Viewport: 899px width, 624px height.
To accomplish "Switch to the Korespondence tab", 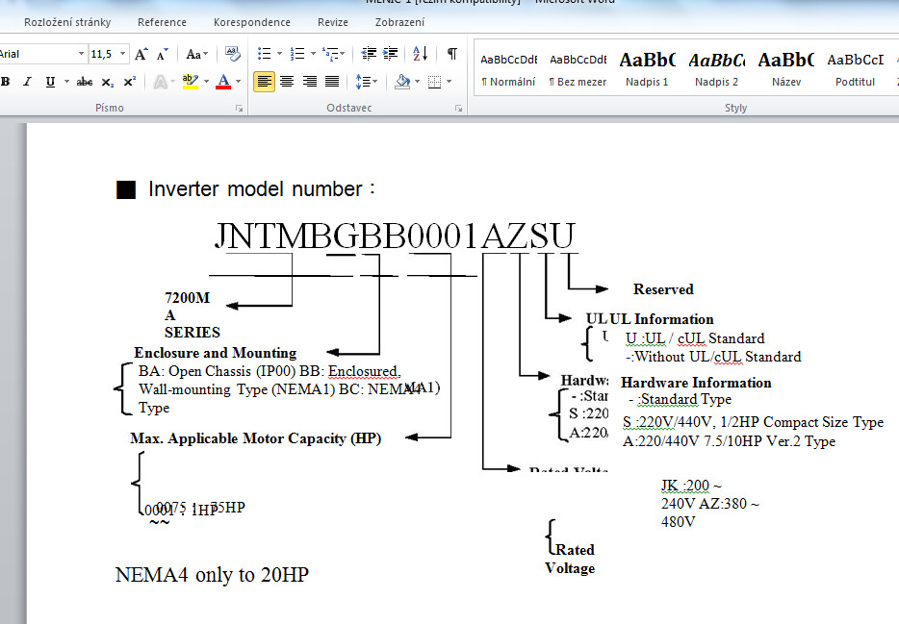I will [x=251, y=22].
